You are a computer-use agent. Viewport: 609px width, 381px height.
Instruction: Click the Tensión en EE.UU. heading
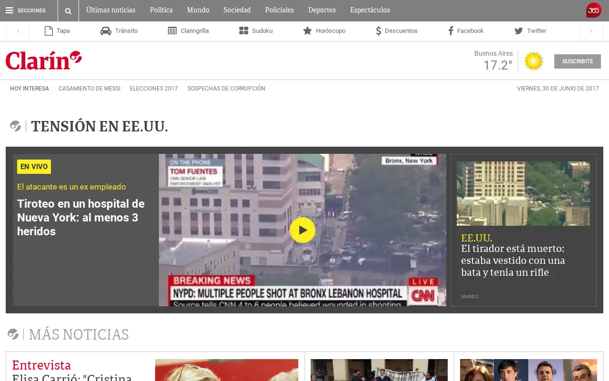click(x=99, y=127)
